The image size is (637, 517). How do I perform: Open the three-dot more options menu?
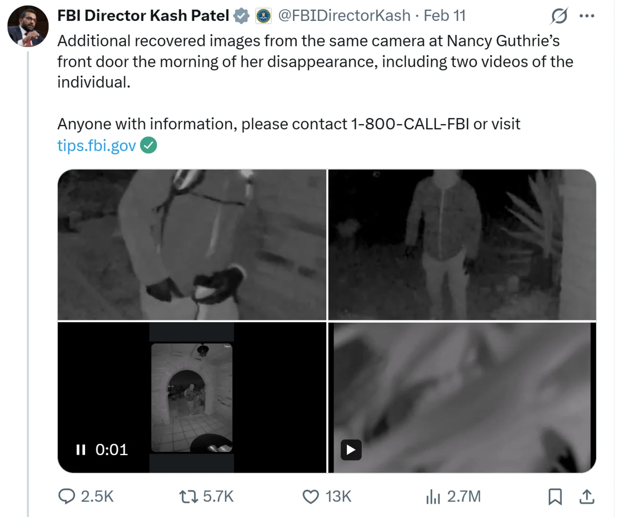587,16
